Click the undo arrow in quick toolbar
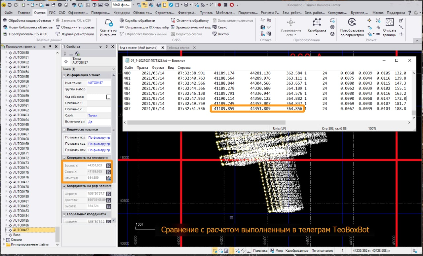Viewport: 423px width, 256px height. 10,5
